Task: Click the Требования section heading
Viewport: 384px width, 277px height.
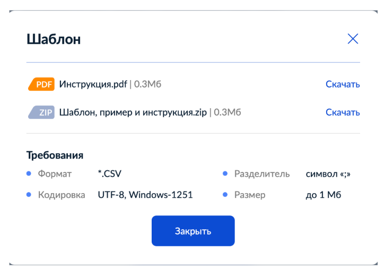Action: (55, 155)
